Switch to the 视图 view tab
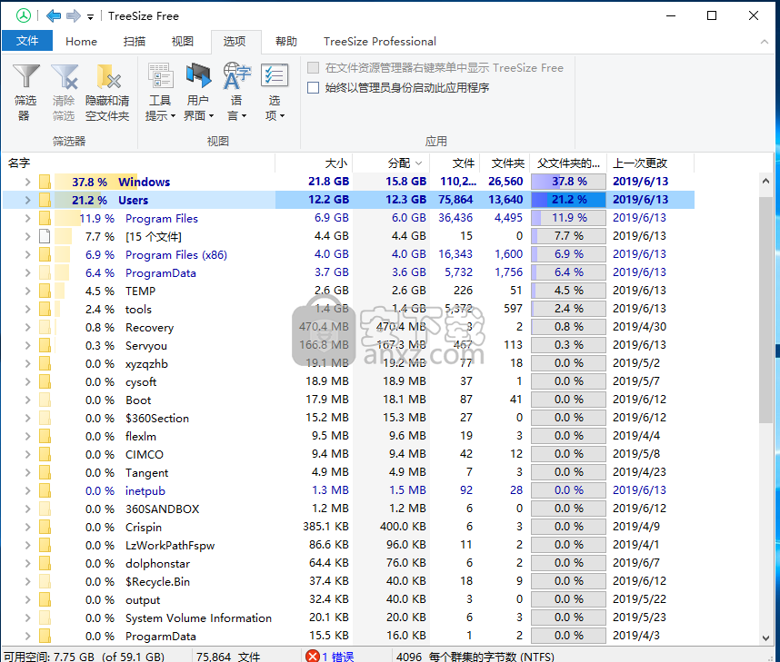The width and height of the screenshot is (780, 662). [182, 41]
